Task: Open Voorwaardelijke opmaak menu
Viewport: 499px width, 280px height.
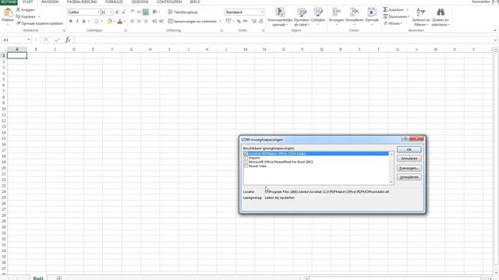Action: click(x=280, y=17)
